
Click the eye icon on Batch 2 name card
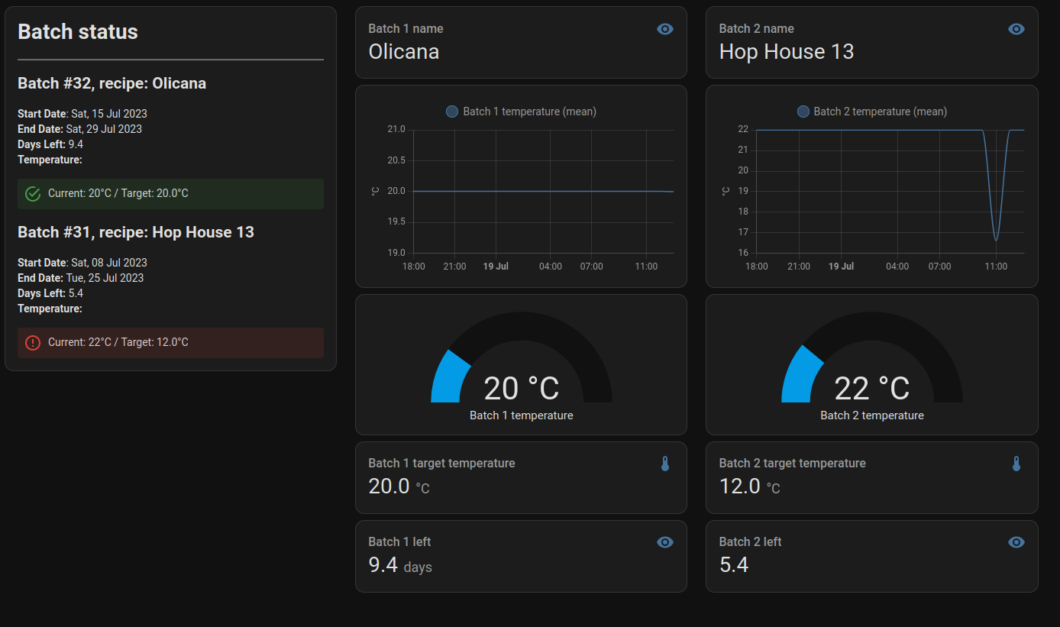(1016, 29)
